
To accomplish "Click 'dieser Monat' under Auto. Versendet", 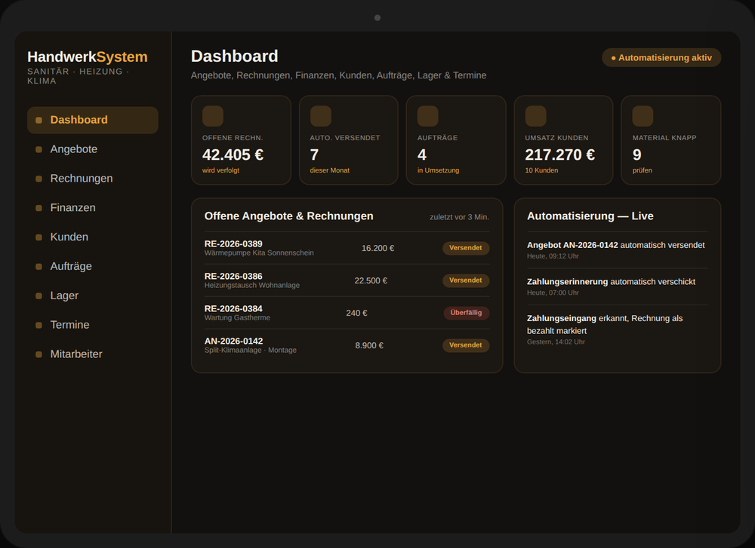I will tap(330, 170).
